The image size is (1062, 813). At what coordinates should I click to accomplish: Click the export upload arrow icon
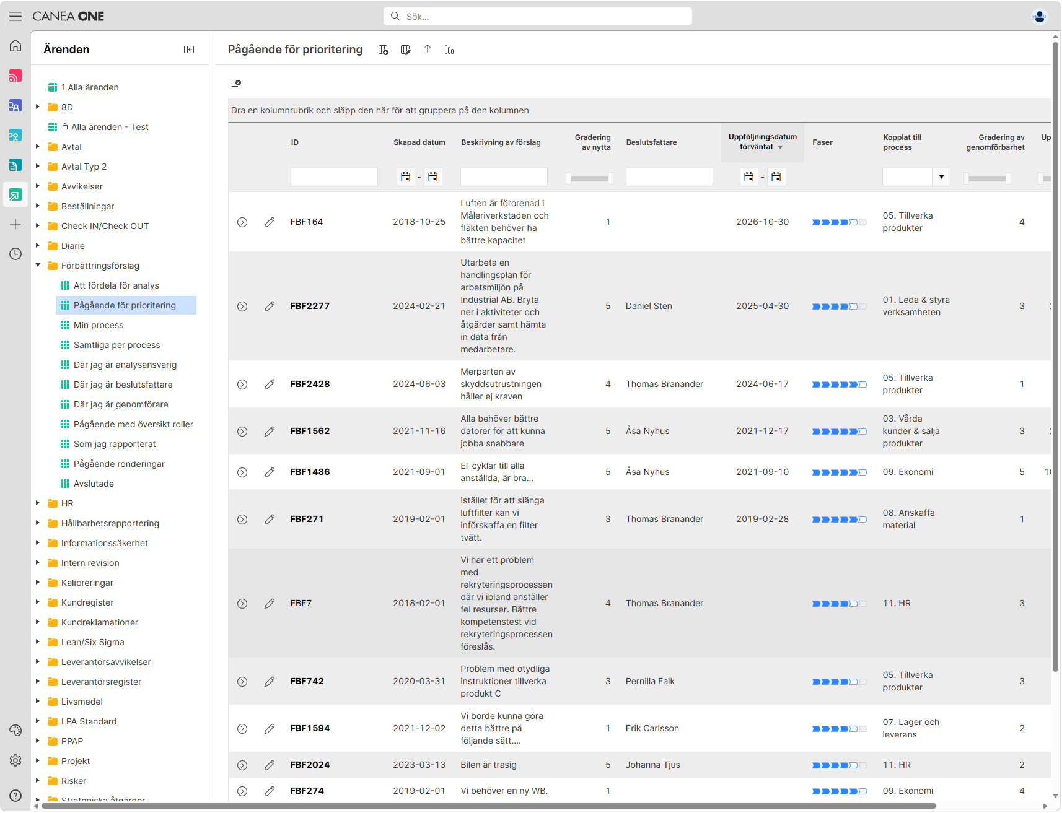tap(428, 50)
